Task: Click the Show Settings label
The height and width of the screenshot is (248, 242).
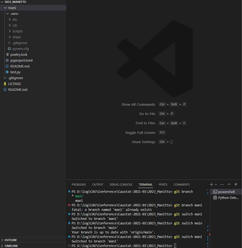Action: (143, 142)
